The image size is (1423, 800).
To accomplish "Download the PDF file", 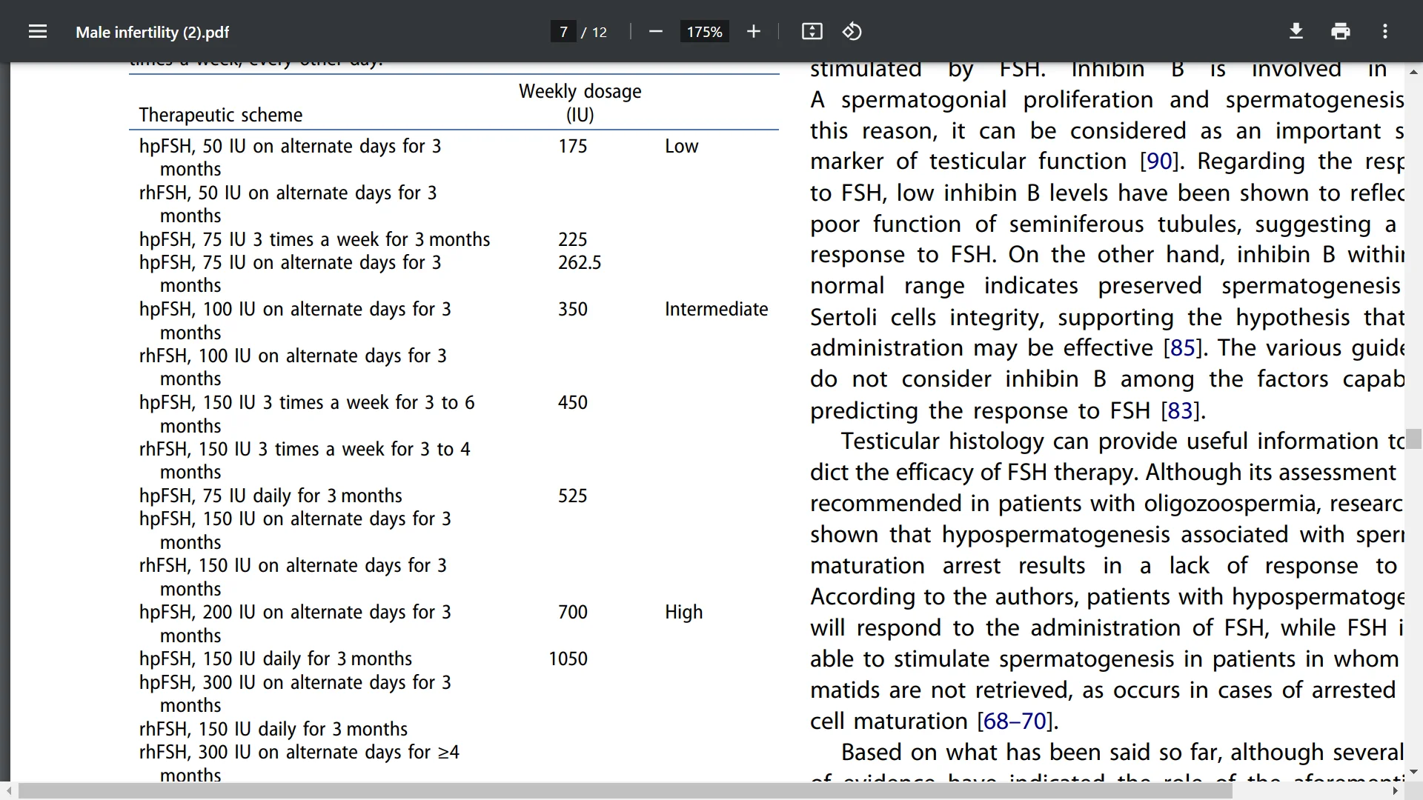I will (1296, 32).
